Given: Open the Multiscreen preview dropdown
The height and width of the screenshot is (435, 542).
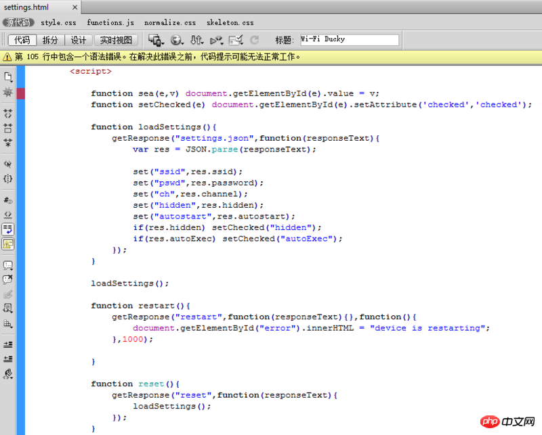Looking at the screenshot, I should tap(157, 40).
